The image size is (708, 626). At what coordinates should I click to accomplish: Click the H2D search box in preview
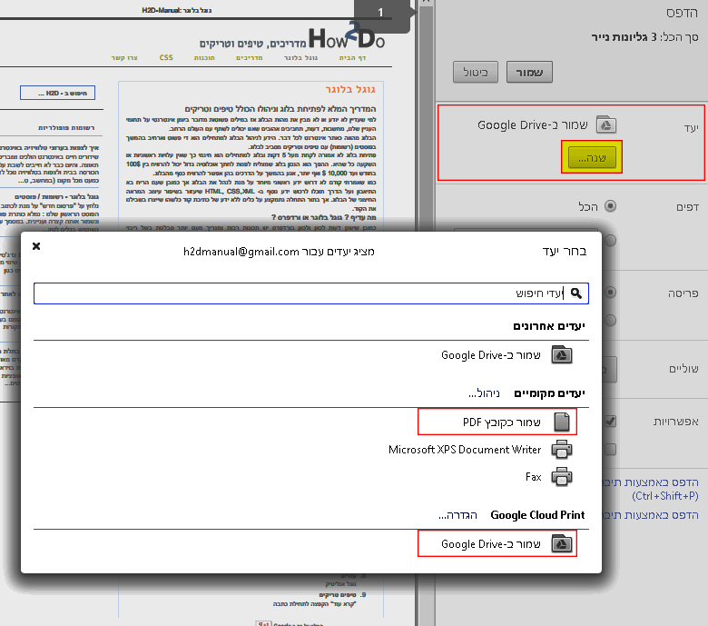click(57, 93)
